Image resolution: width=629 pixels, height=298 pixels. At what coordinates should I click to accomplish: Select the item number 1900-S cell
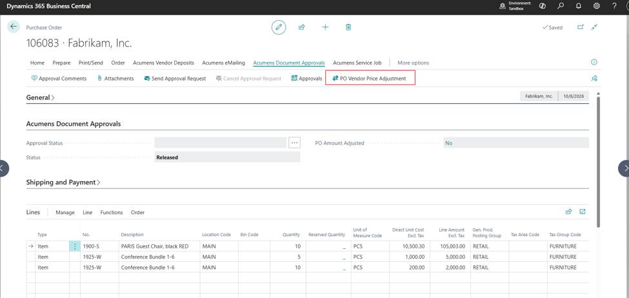click(99, 246)
